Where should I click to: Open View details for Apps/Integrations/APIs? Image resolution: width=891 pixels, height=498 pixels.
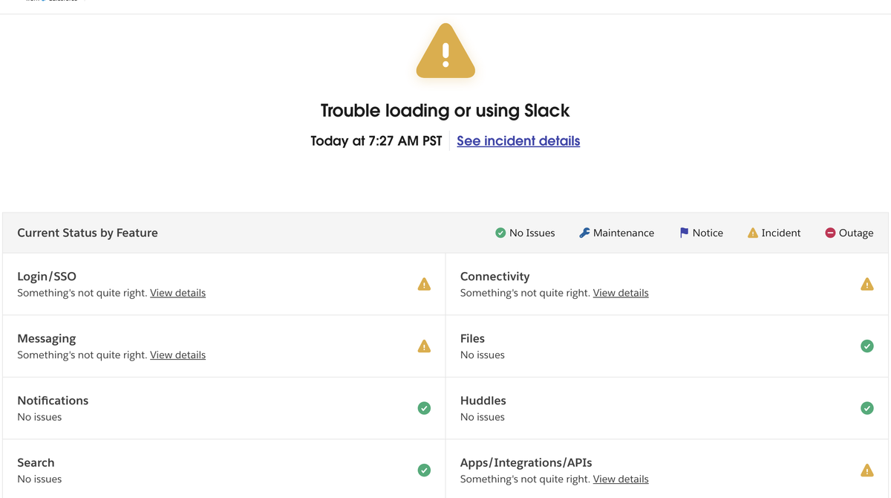[620, 479]
